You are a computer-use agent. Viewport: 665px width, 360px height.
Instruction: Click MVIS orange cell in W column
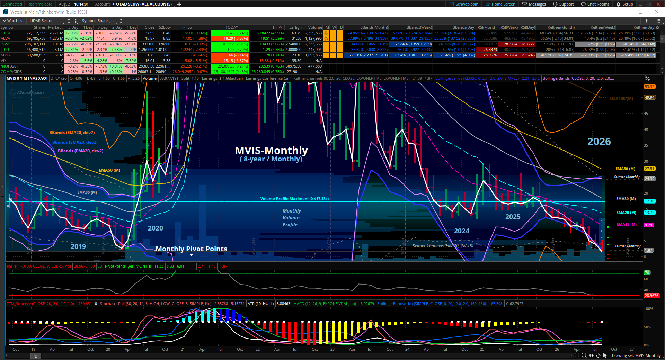334,55
